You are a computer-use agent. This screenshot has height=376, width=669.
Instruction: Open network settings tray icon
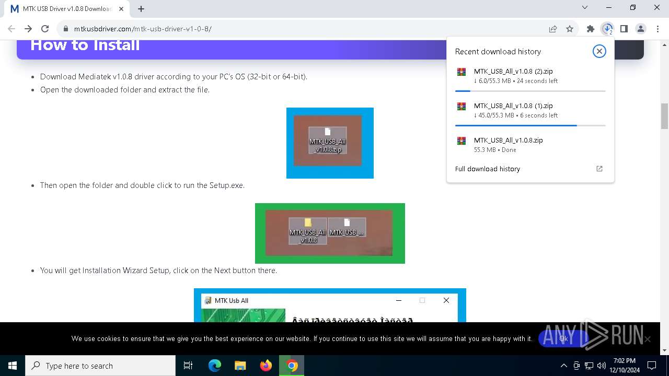point(589,366)
